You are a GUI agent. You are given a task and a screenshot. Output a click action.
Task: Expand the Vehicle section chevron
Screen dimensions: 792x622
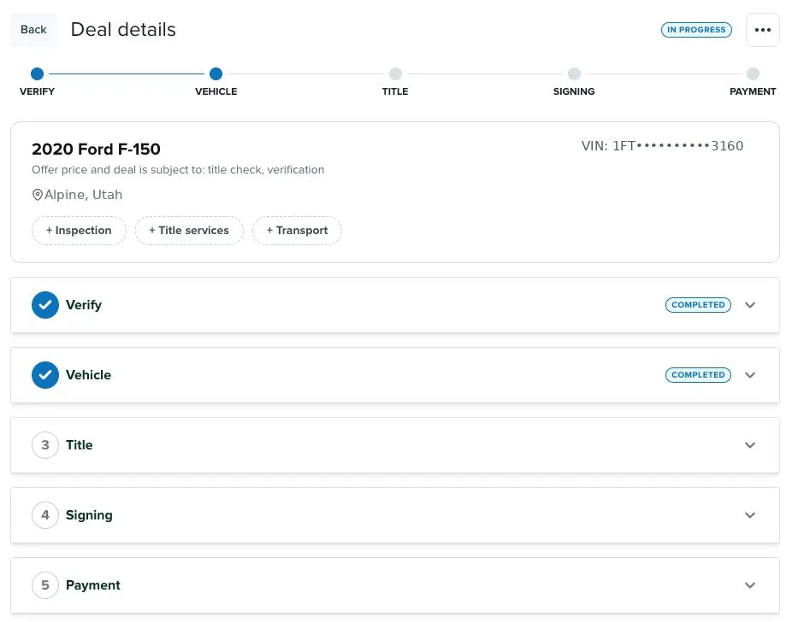[x=750, y=375]
